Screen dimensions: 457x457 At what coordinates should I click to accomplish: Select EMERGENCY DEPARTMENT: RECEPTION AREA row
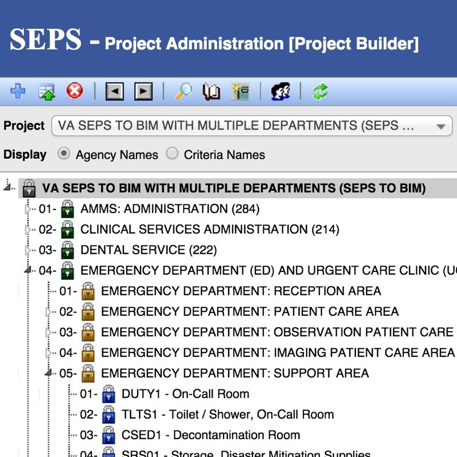(241, 291)
